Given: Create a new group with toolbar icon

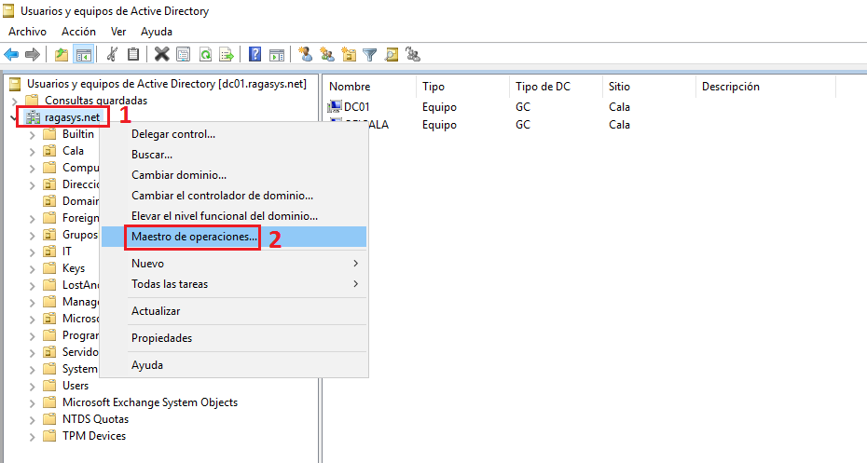Looking at the screenshot, I should 327,54.
